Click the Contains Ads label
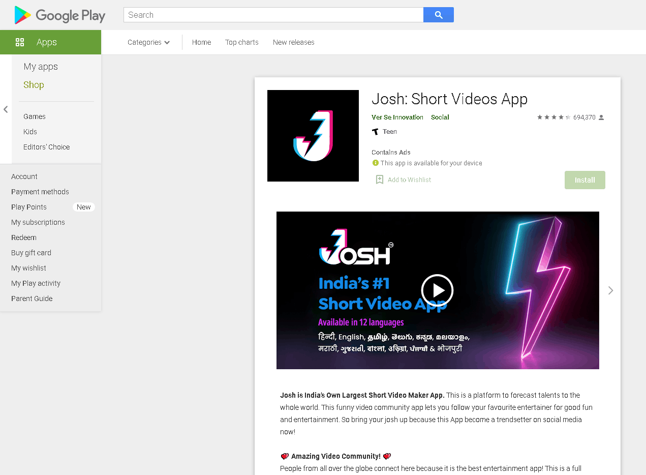The image size is (646, 475). click(x=391, y=152)
